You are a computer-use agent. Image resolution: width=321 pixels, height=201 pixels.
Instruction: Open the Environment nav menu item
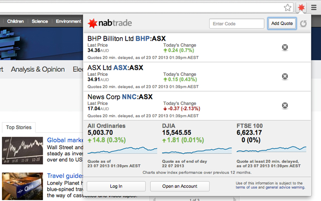[x=68, y=21]
